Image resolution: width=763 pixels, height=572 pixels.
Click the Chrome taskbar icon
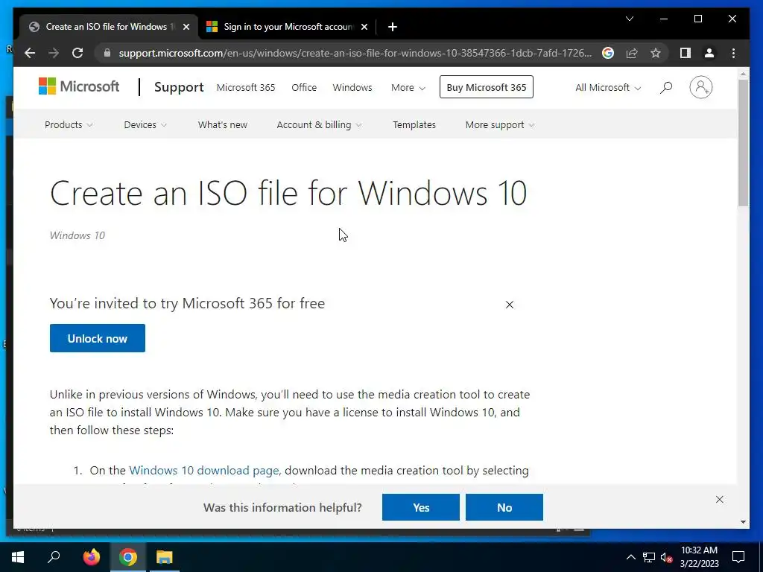pos(128,557)
